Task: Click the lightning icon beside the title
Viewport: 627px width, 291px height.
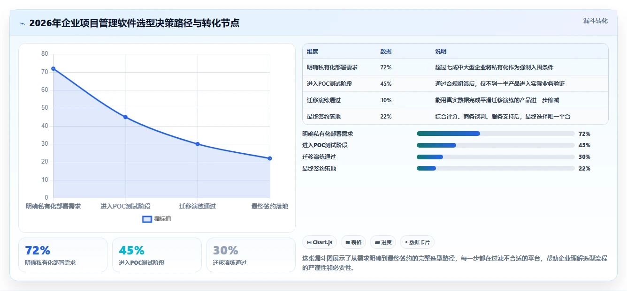Action: (22, 23)
